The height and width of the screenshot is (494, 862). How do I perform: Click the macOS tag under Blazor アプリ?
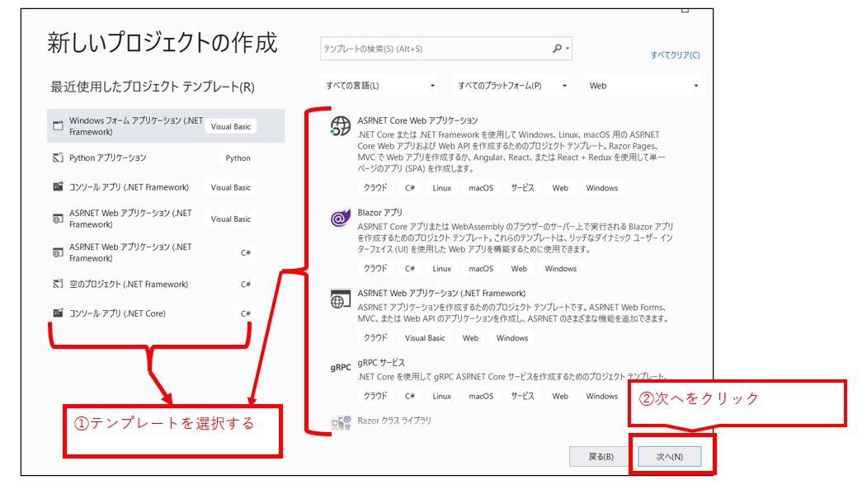[x=481, y=269]
